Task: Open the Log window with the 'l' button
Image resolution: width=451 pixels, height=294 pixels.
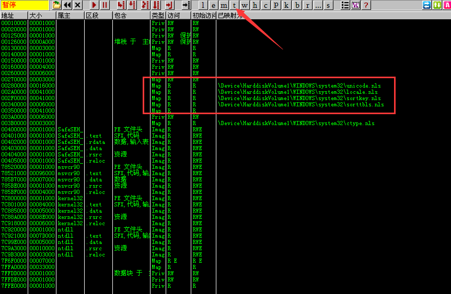Action: tap(203, 5)
